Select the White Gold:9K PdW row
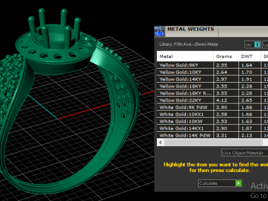The width and height of the screenshot is (268, 201). coord(212,107)
